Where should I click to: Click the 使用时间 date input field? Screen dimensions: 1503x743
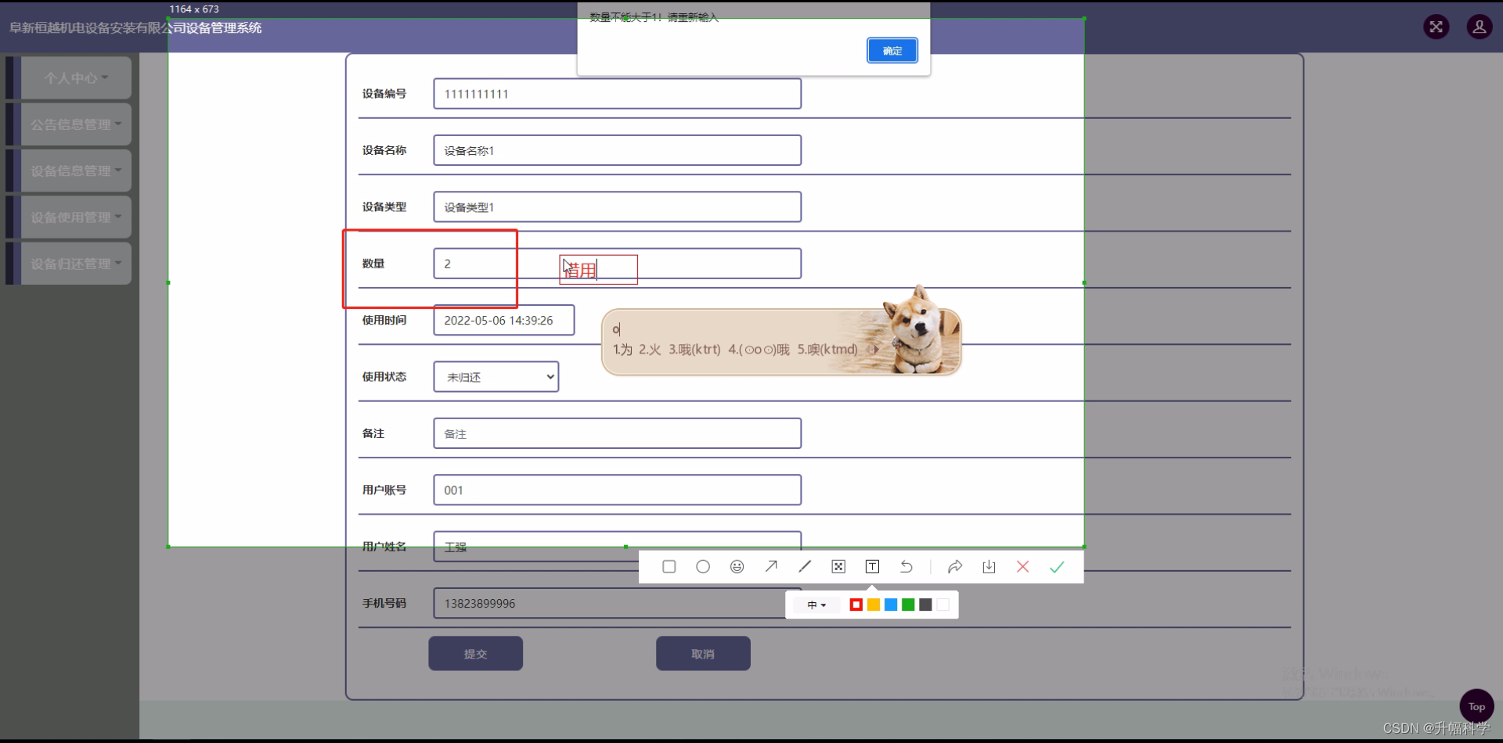click(x=504, y=320)
